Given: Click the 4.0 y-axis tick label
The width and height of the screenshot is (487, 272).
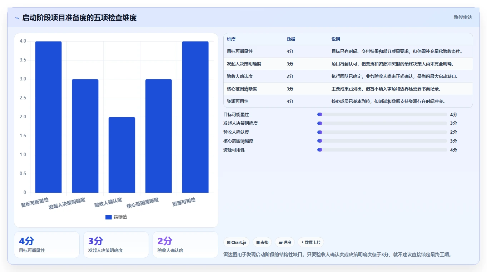Looking at the screenshot, I should click(x=23, y=41).
